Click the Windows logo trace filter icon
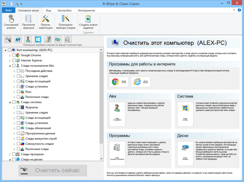The image size is (244, 182). 38,39
